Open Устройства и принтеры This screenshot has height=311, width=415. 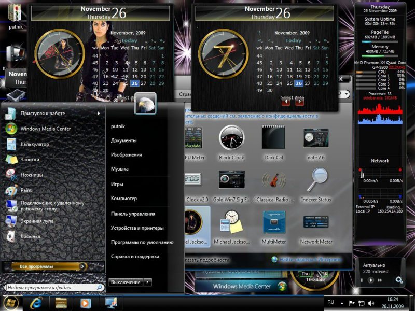click(x=137, y=228)
